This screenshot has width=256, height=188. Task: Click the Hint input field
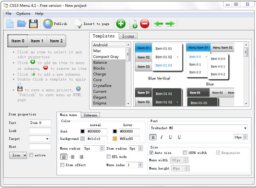point(40,147)
